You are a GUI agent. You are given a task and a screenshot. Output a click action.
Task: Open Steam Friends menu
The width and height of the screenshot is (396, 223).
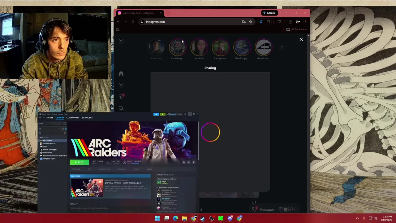(54, 114)
